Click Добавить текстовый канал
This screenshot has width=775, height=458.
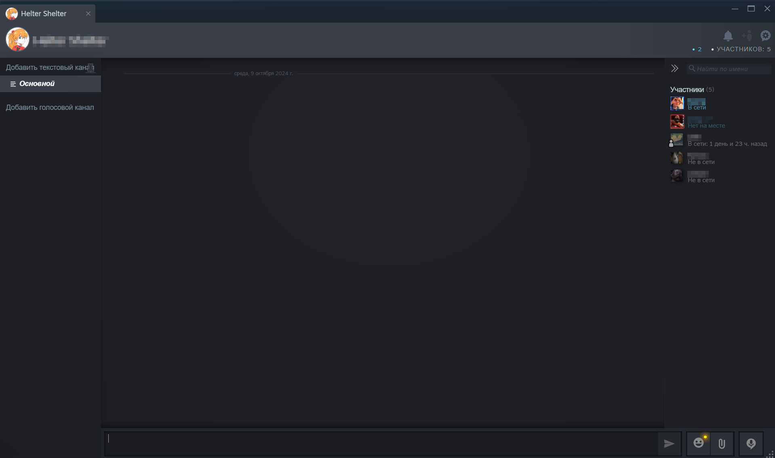[x=48, y=67]
